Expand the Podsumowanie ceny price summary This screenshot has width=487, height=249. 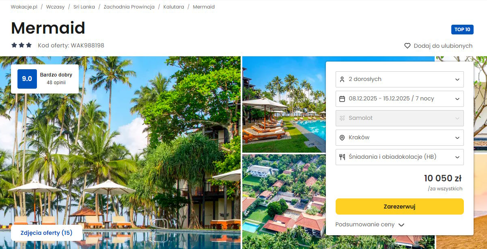point(370,225)
